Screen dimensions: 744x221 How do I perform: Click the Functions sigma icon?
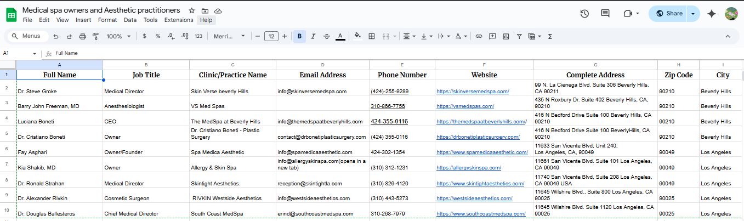550,36
